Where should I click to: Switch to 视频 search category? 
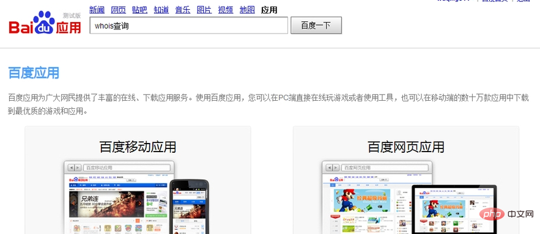[226, 10]
